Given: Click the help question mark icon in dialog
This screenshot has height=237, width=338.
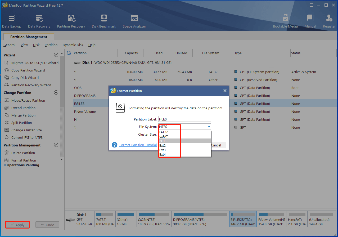Looking at the screenshot, I should (x=114, y=145).
